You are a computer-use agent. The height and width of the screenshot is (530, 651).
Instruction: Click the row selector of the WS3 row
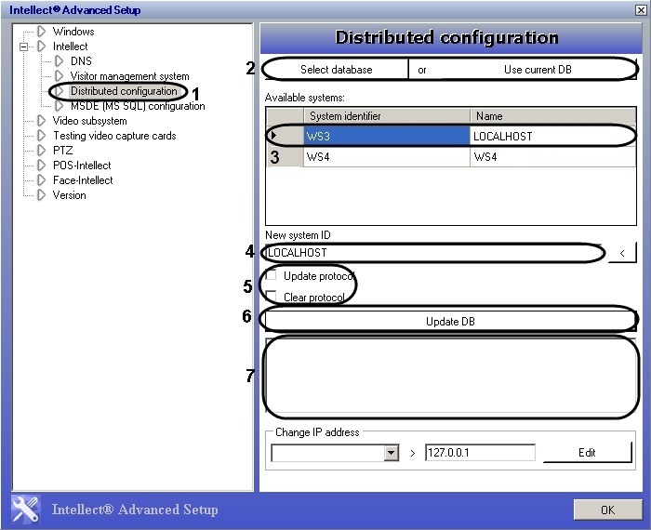click(285, 136)
